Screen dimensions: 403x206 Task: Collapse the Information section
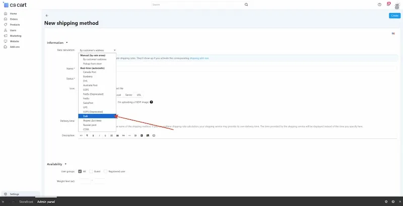point(67,43)
